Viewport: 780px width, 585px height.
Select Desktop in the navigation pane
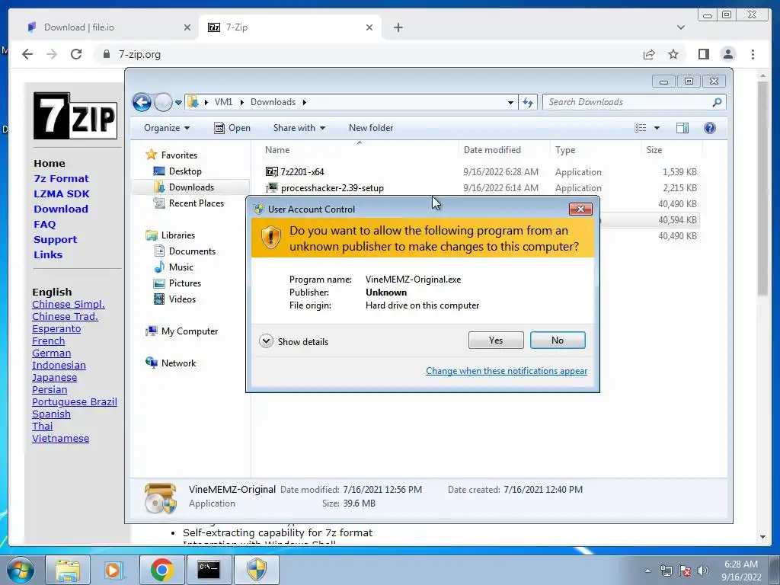coord(177,171)
